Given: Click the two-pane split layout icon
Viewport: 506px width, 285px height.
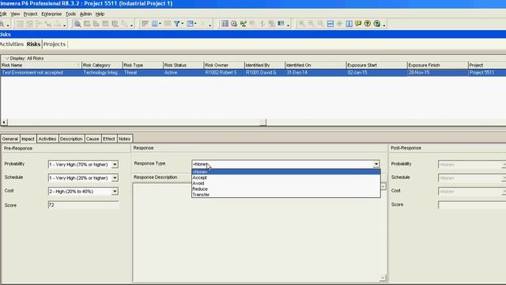Looking at the screenshot, I should pyautogui.click(x=349, y=24).
